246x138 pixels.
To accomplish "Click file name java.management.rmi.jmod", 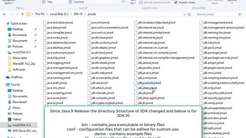I will click(x=65, y=73).
